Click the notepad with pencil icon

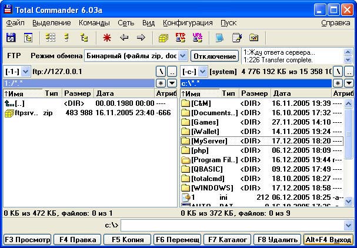coord(237,38)
